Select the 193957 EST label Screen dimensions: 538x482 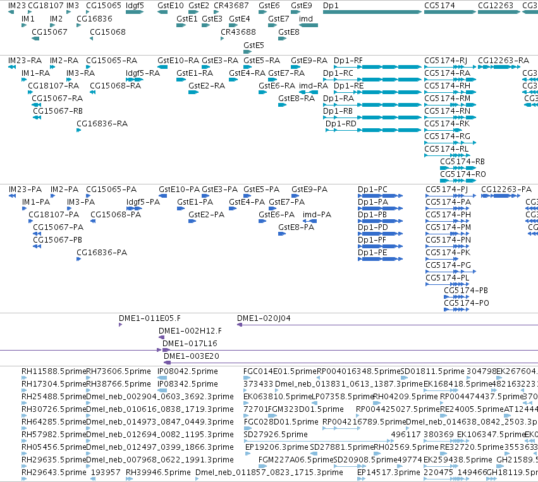point(106,473)
